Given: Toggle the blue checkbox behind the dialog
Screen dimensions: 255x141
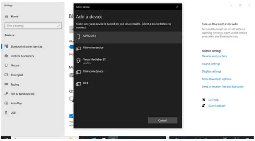Looking at the screenshot, I should click(71, 116).
